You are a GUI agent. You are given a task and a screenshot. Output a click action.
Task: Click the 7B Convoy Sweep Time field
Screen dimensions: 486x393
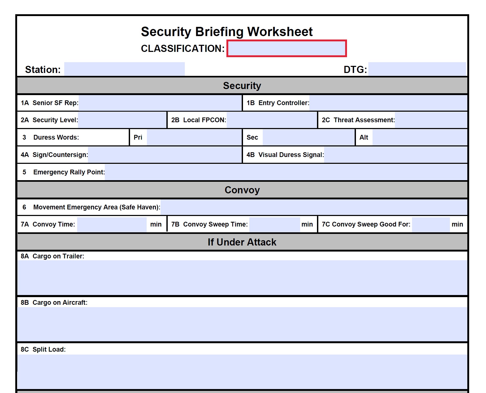click(275, 224)
